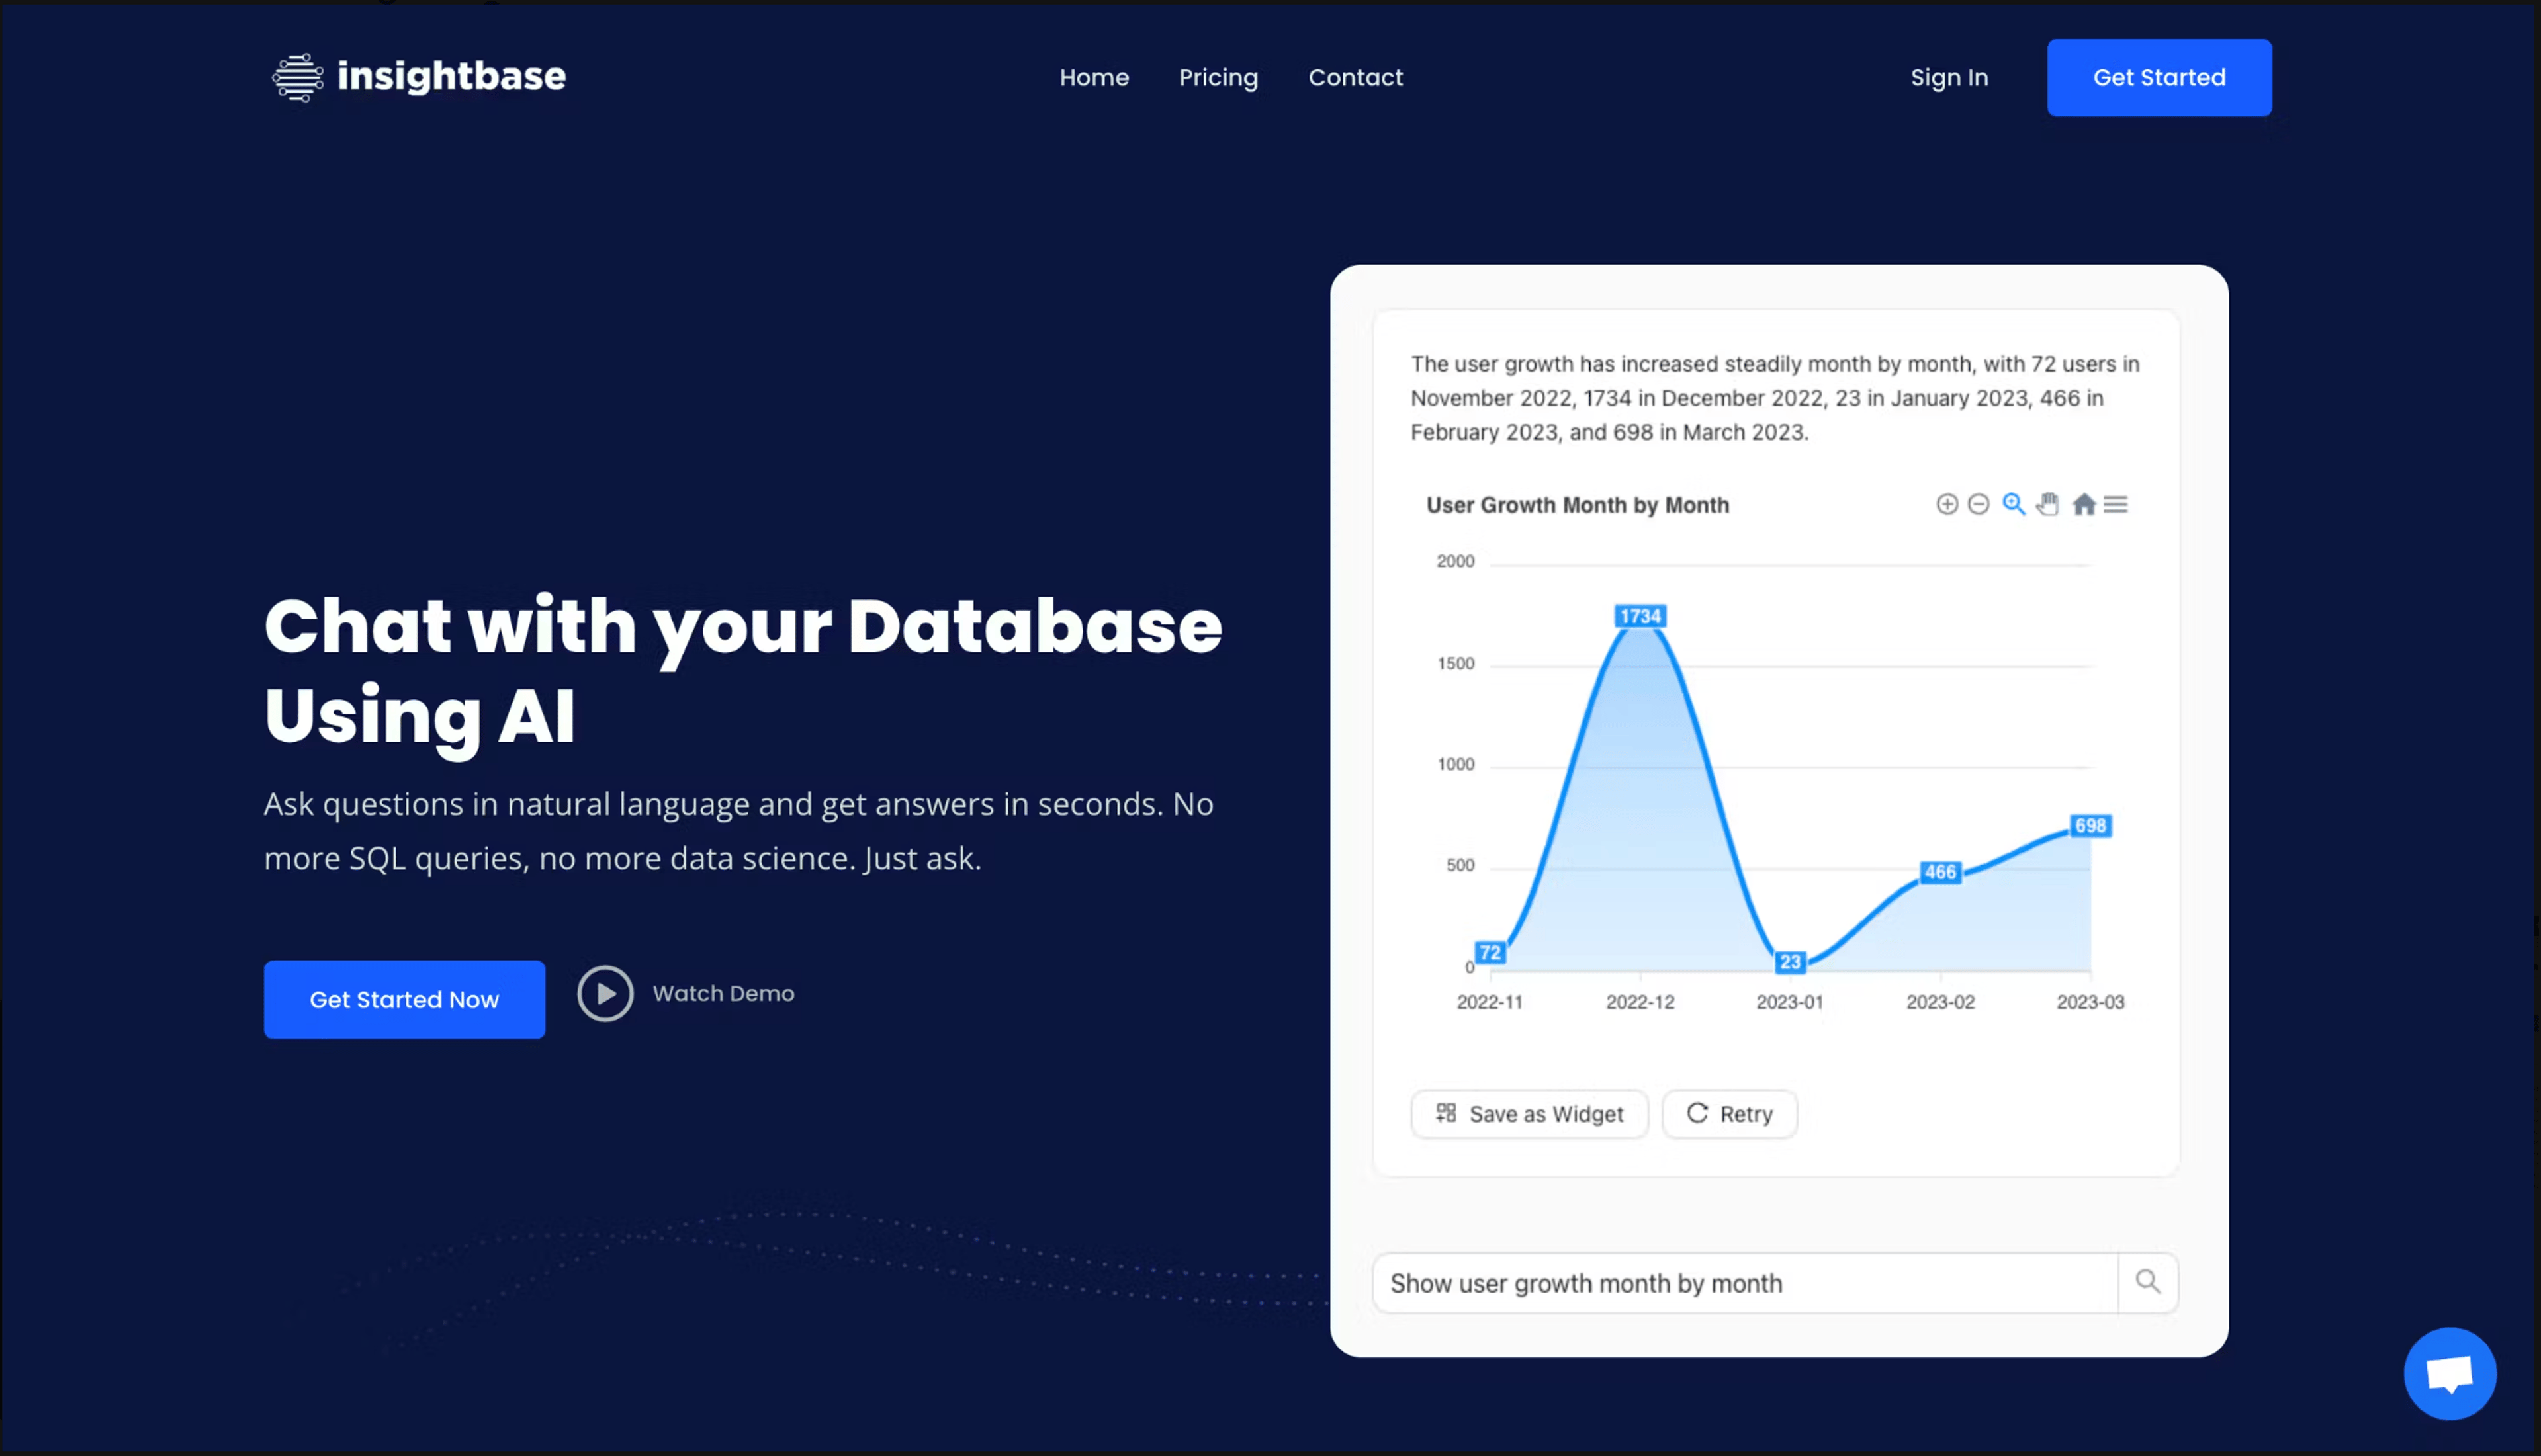
Task: Click the Watch Demo play button
Action: pyautogui.click(x=604, y=992)
